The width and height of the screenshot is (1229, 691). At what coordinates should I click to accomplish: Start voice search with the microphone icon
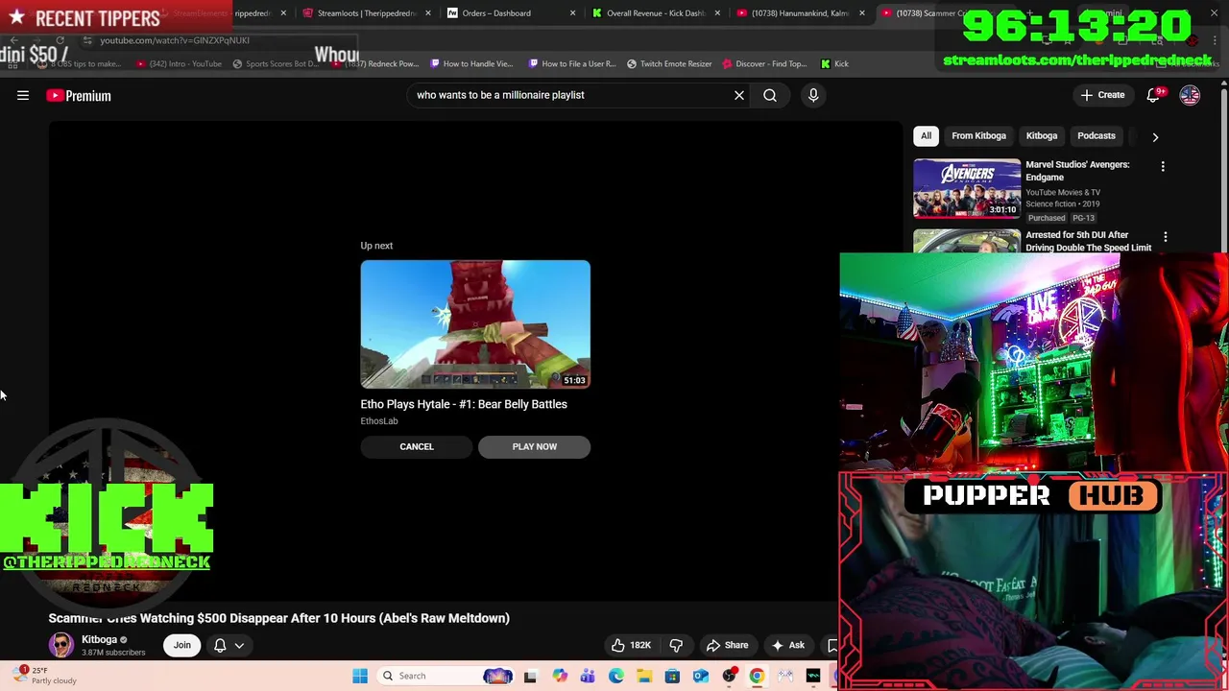pos(813,95)
